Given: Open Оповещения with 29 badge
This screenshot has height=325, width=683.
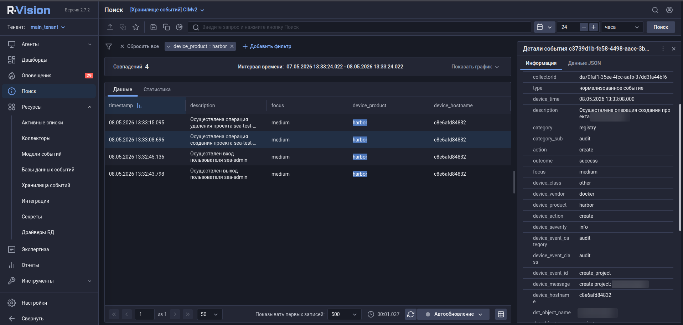Looking at the screenshot, I should pyautogui.click(x=49, y=76).
